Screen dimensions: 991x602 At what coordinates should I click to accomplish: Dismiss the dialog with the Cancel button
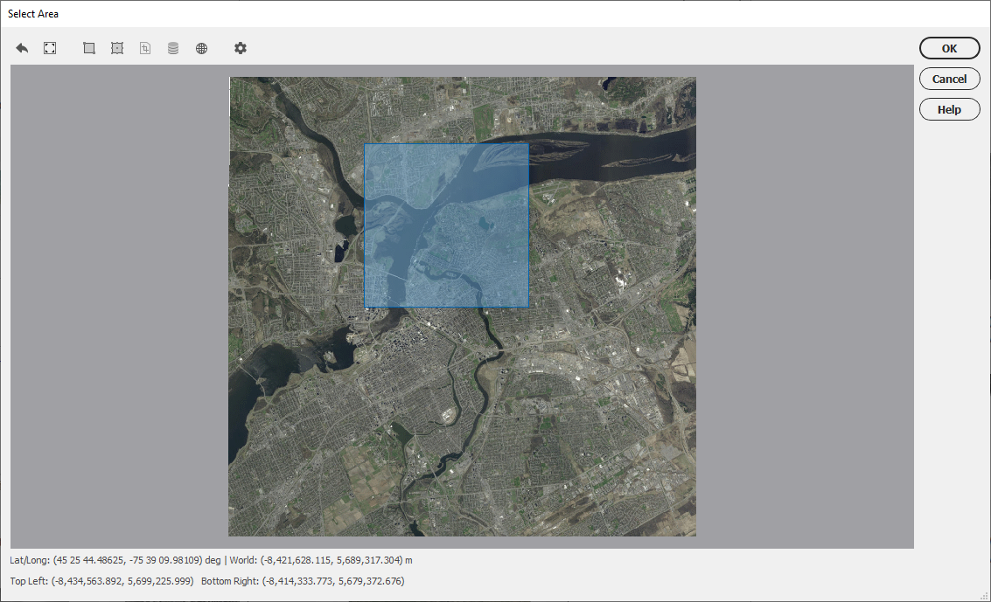(x=949, y=79)
